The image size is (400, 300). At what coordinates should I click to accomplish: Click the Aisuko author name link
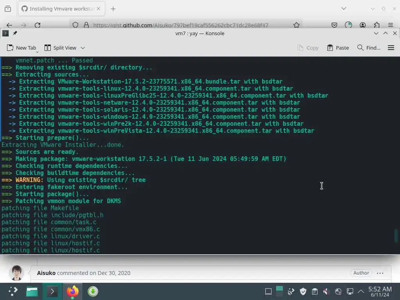pyautogui.click(x=46, y=273)
